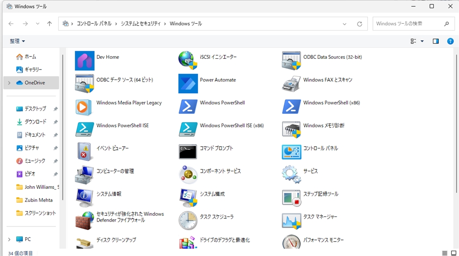Launch Windows PowerShell (x86) icon
The image size is (459, 256).
tap(291, 107)
